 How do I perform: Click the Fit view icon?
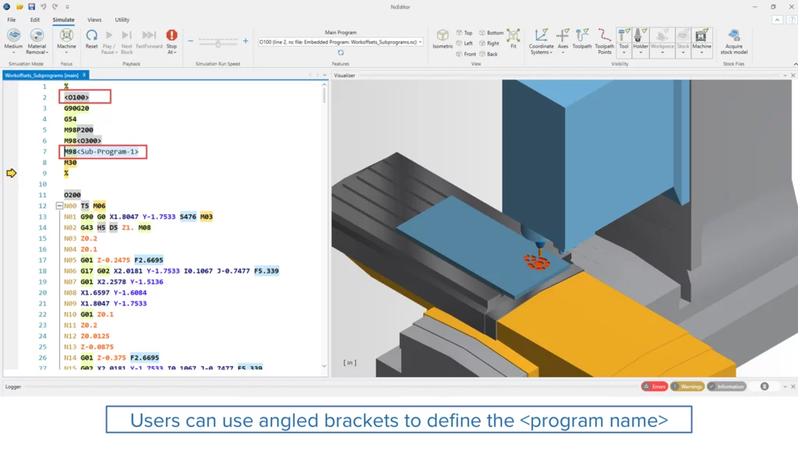click(x=513, y=36)
